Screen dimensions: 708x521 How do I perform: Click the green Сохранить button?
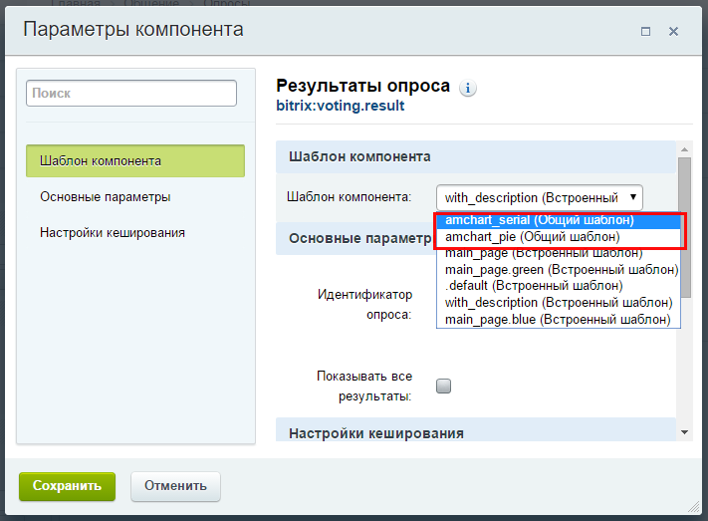coord(67,486)
